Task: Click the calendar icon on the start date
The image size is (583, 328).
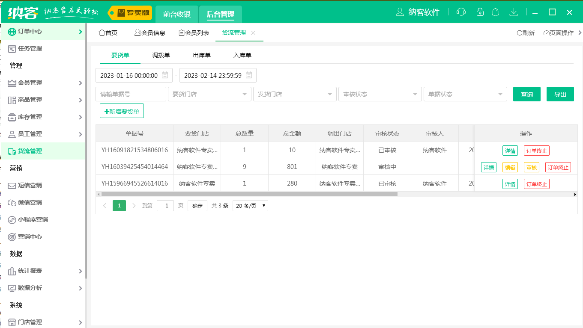Action: [165, 75]
